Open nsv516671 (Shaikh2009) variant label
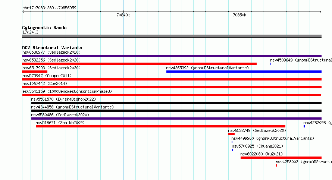 click(x=60, y=123)
